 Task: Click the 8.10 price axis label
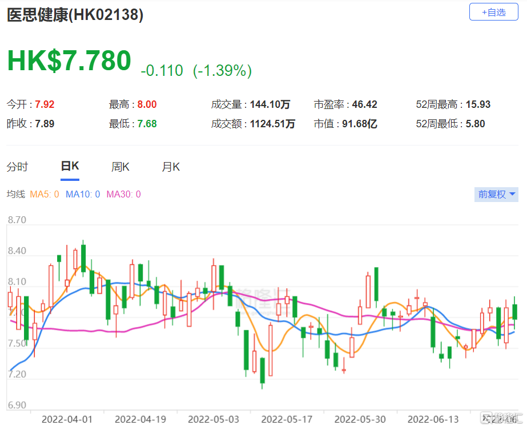click(x=17, y=281)
